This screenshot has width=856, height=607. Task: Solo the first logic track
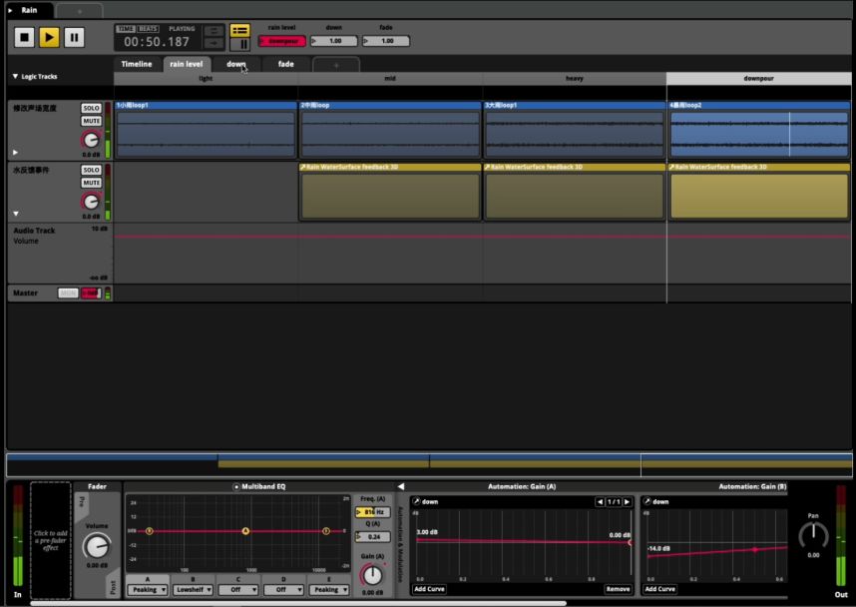(91, 108)
